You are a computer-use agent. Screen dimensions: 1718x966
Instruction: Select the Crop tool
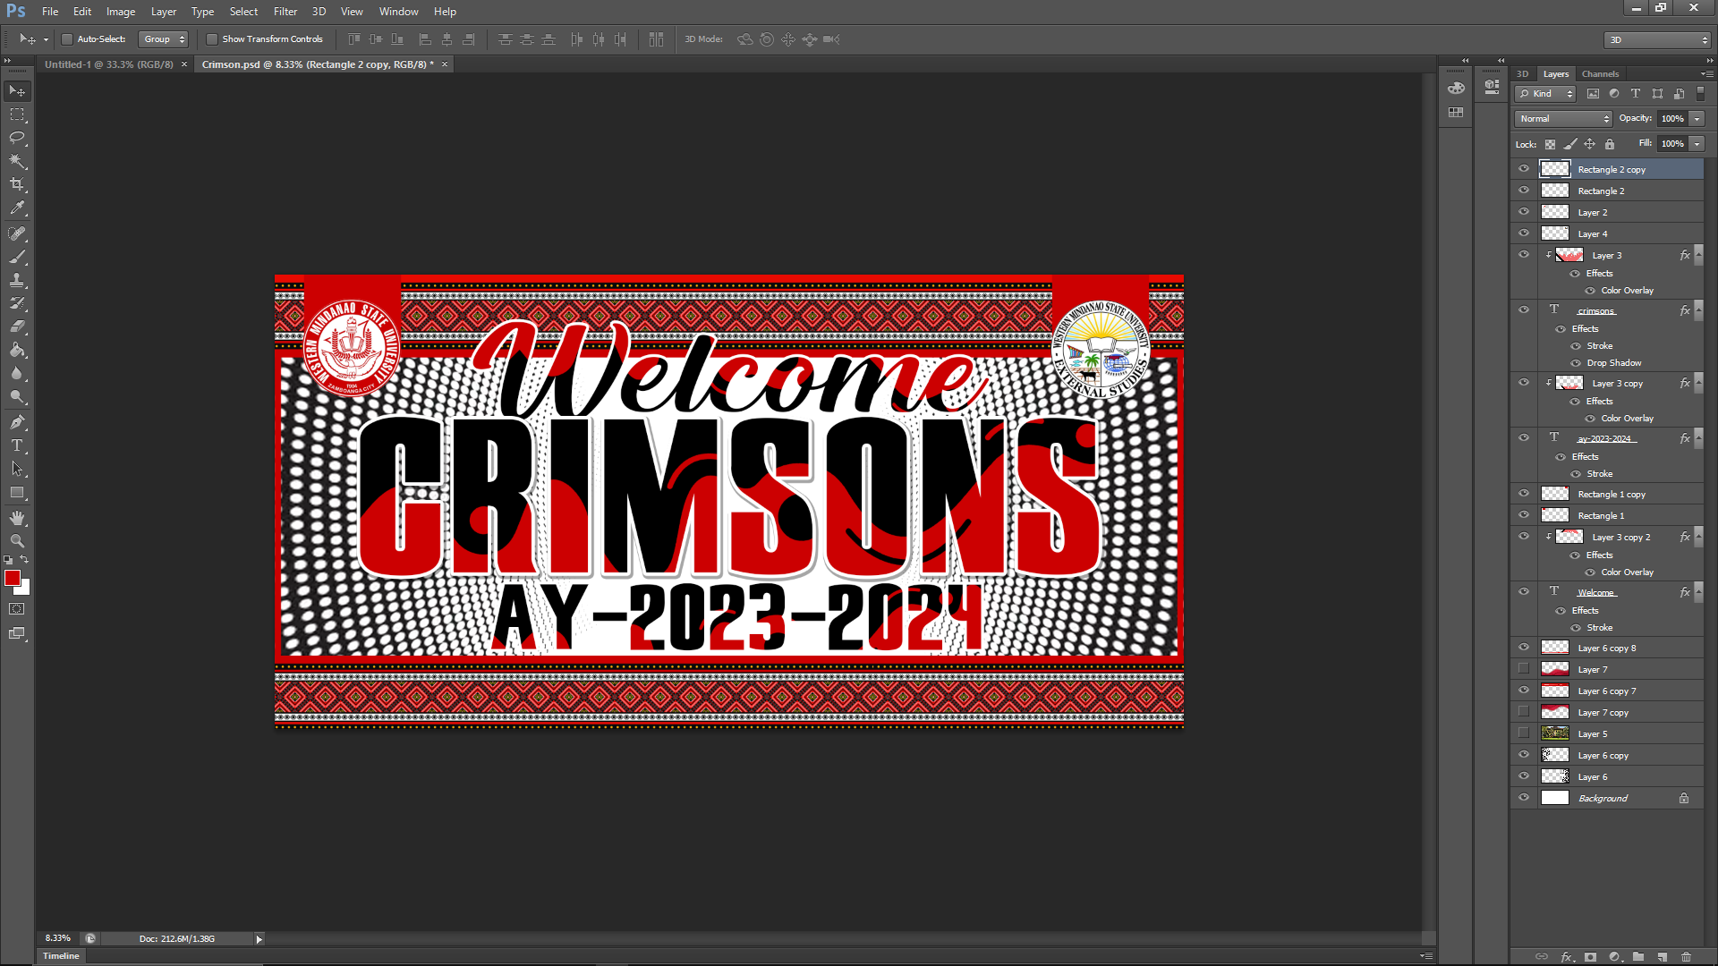point(17,184)
